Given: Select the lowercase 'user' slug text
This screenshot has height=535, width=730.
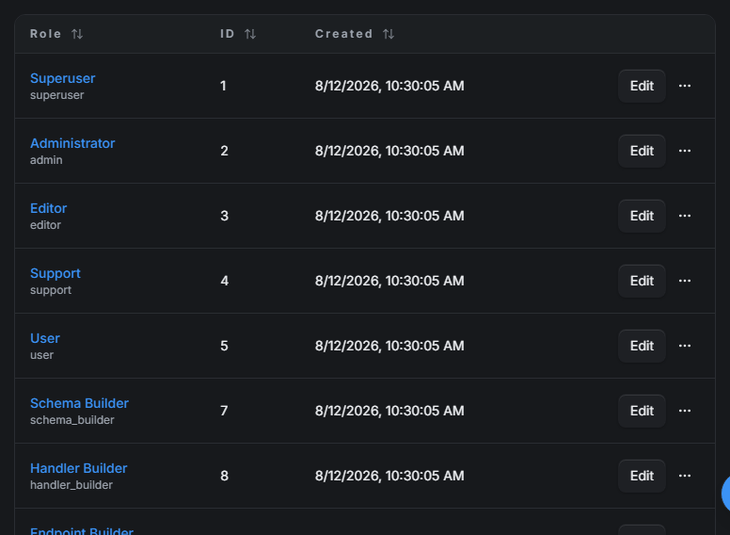Looking at the screenshot, I should tap(41, 355).
